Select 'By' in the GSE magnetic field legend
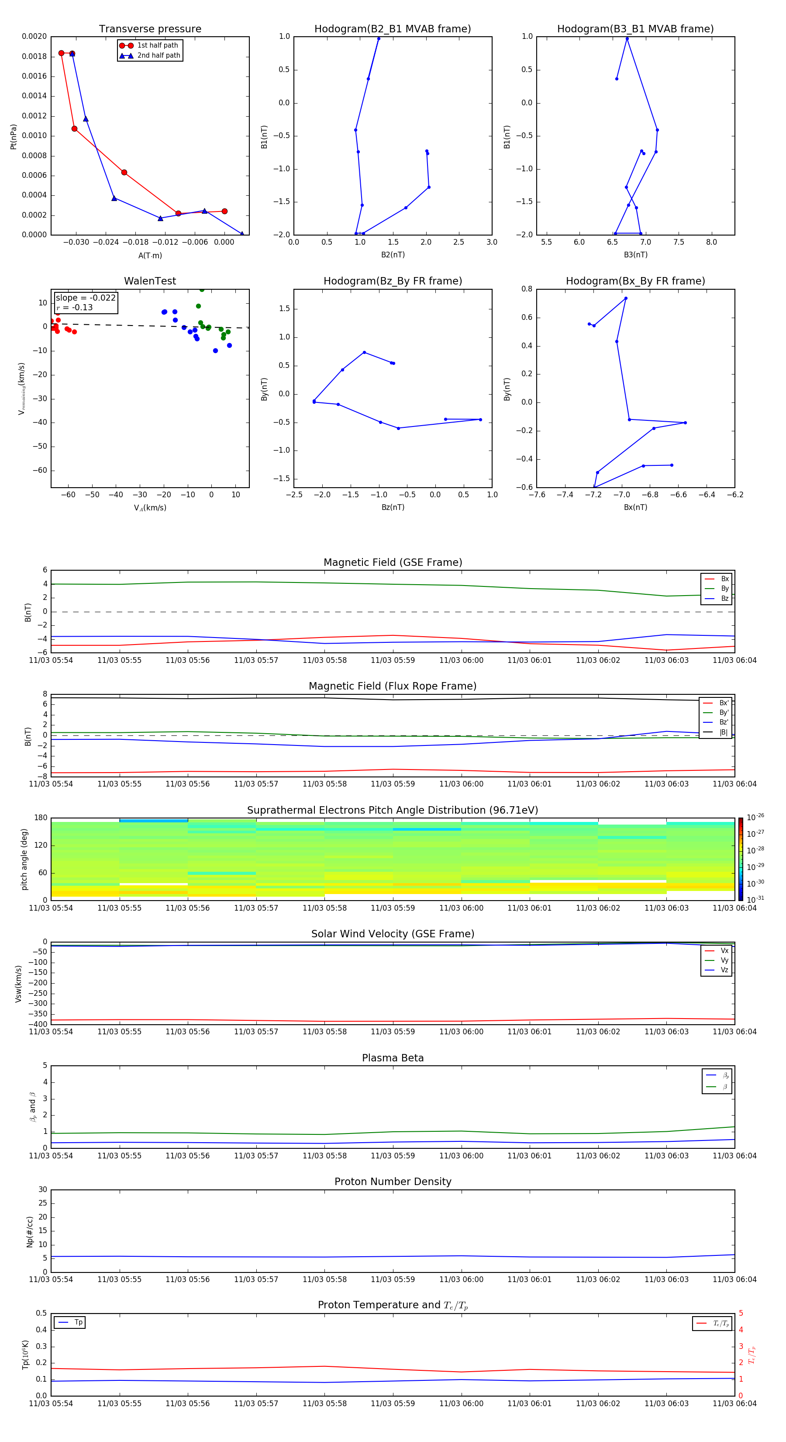 [717, 588]
